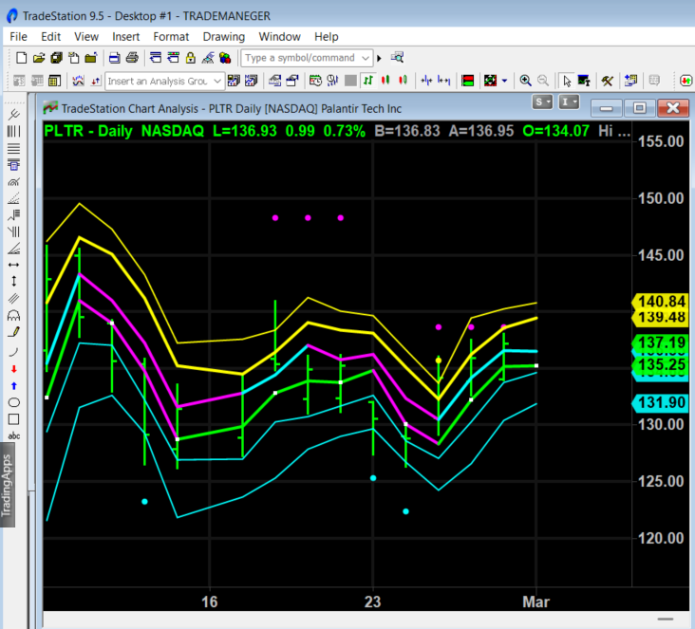Screen dimensions: 695x629
Task: Open the Window menu
Action: click(x=280, y=36)
